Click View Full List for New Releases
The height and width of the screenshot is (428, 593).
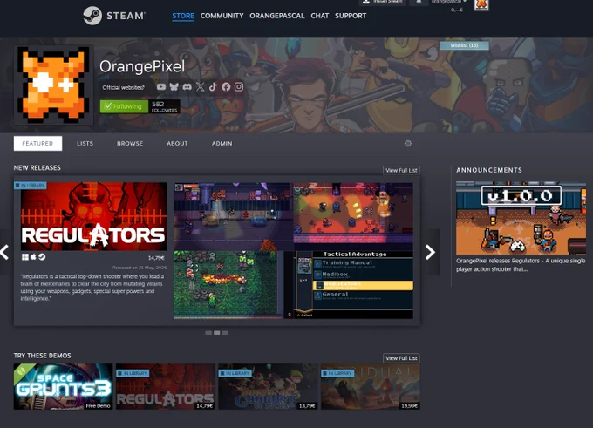(401, 171)
